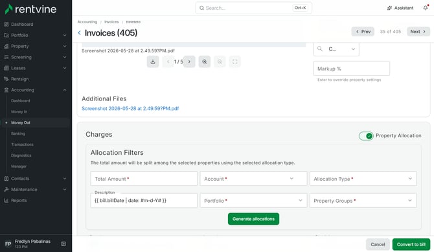
Task: Go to Invoices breadcrumb
Action: [x=111, y=22]
